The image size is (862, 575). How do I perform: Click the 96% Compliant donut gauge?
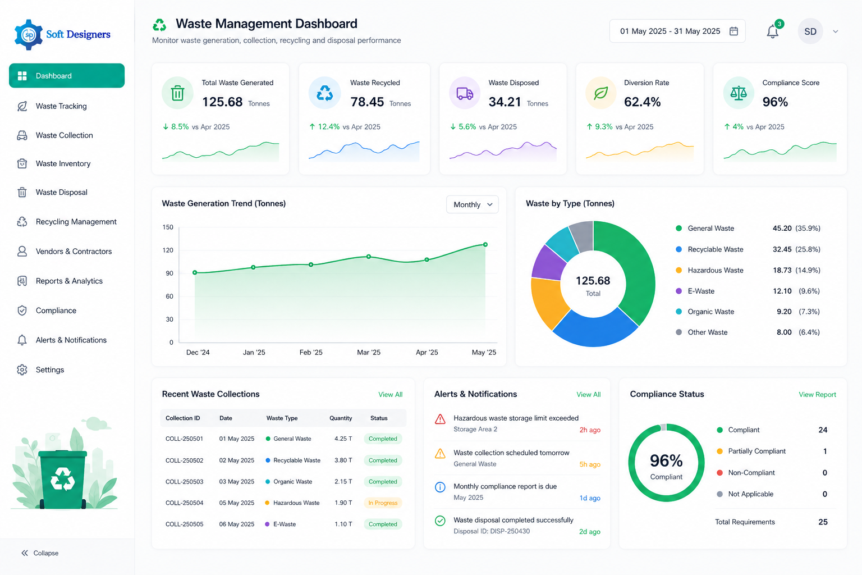coord(666,463)
